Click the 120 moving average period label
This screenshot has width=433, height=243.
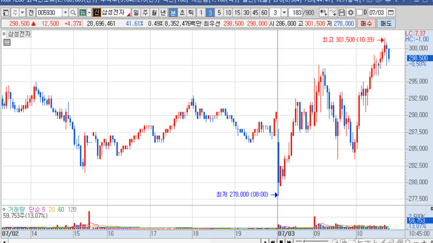(x=72, y=210)
